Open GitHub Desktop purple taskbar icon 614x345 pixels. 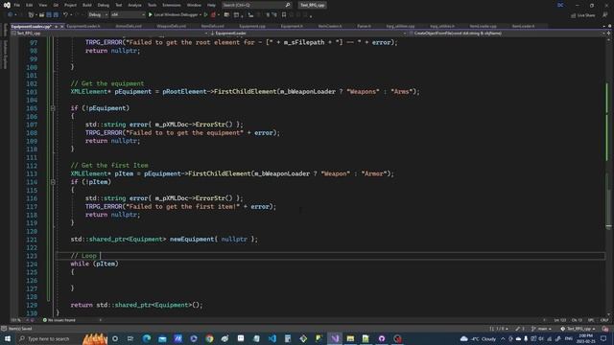(x=382, y=338)
